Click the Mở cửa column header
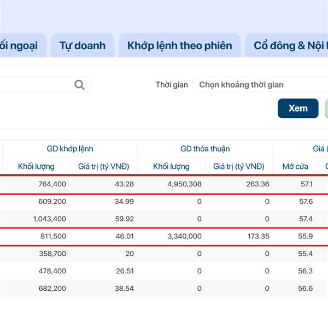Image resolution: width=328 pixels, height=328 pixels. (x=295, y=166)
